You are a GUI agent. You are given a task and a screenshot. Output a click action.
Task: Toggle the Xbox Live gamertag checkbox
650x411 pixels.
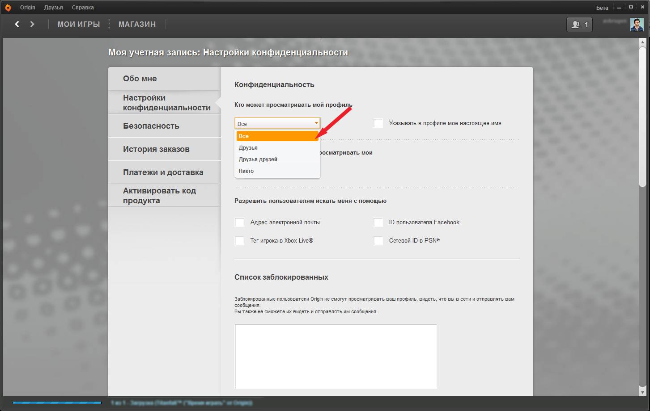click(240, 241)
